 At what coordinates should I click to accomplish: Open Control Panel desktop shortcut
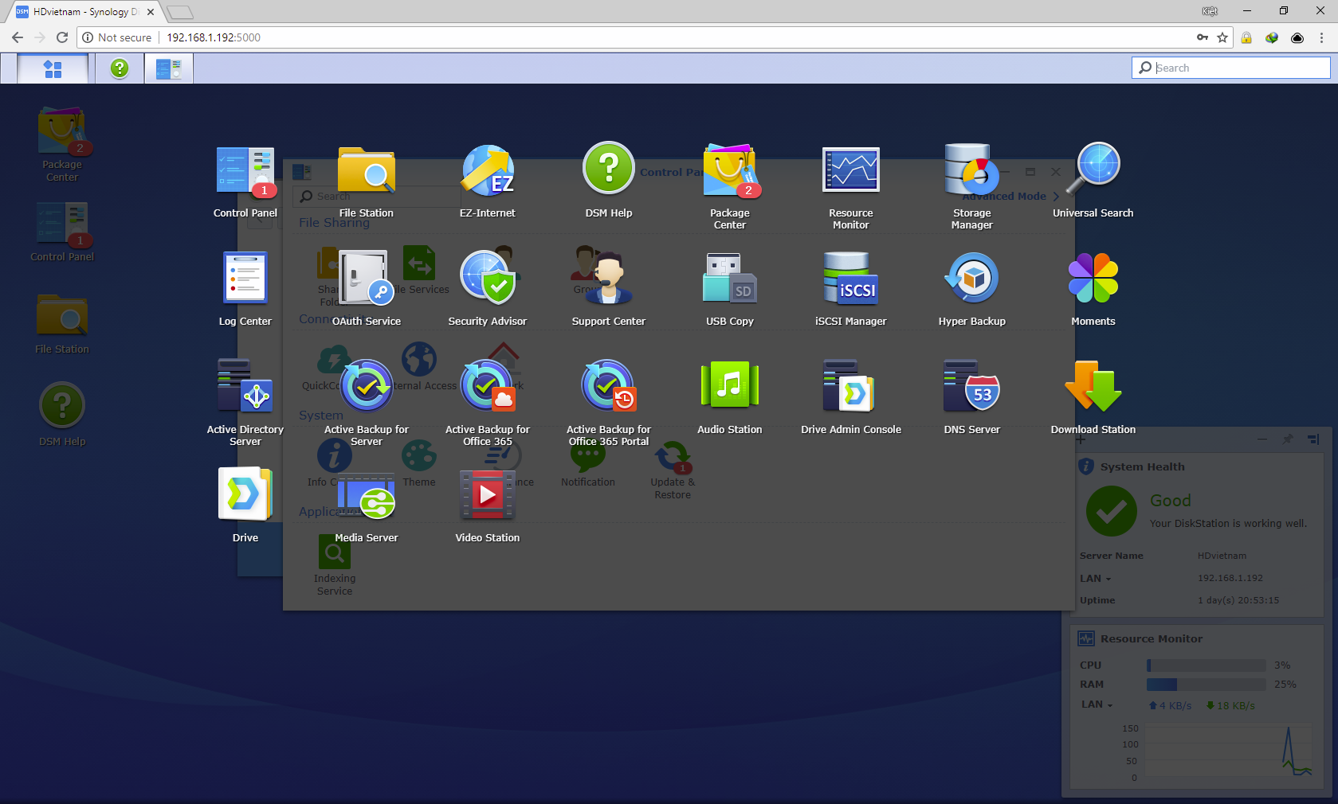click(62, 232)
